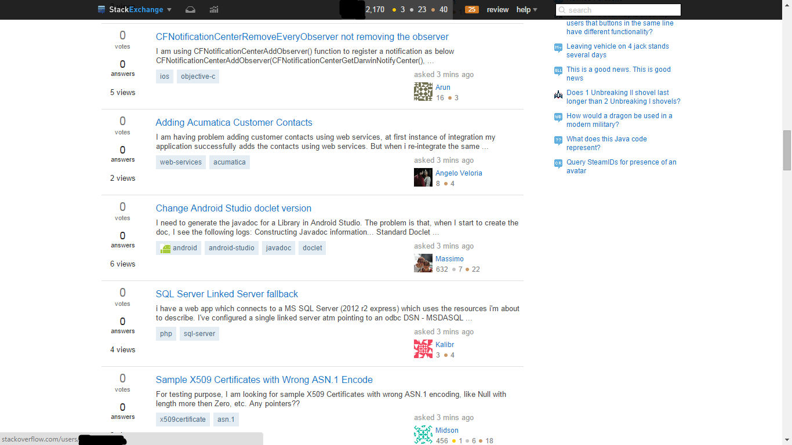
Task: Click the page vertical scrollbar thumb
Action: 787,149
